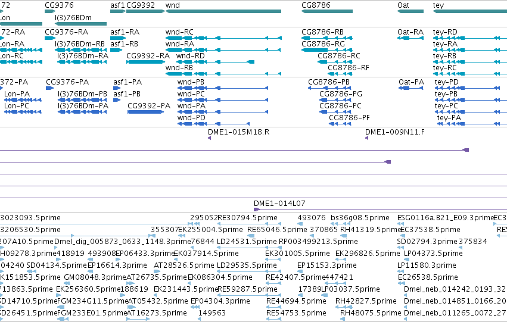
Task: Select the l(3)76BDm-RA transcript label
Action: coord(83,56)
